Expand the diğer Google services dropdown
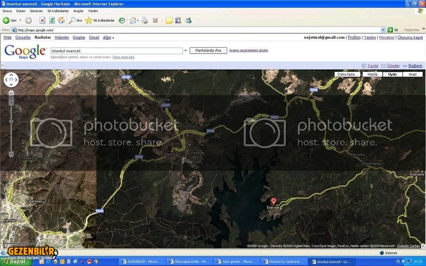Image resolution: width=426 pixels, height=266 pixels. 109,37
